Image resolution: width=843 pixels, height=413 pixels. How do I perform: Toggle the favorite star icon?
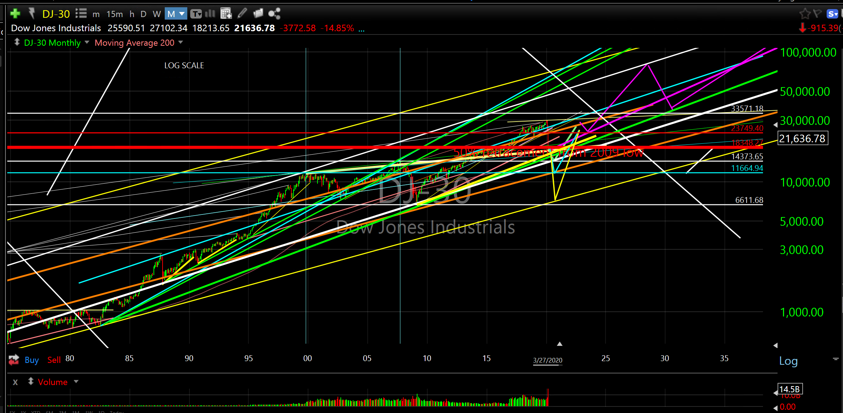click(805, 14)
